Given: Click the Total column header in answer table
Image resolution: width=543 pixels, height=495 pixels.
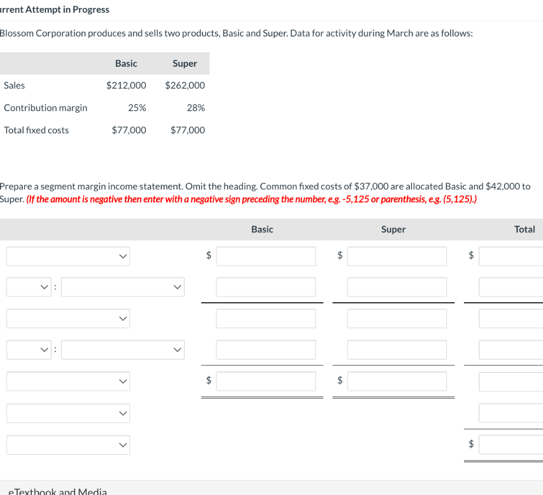Looking at the screenshot, I should 524,230.
